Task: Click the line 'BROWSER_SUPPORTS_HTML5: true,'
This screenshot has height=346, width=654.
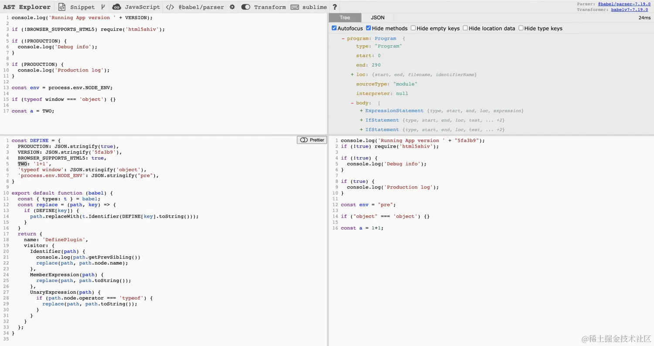Action: (x=62, y=158)
